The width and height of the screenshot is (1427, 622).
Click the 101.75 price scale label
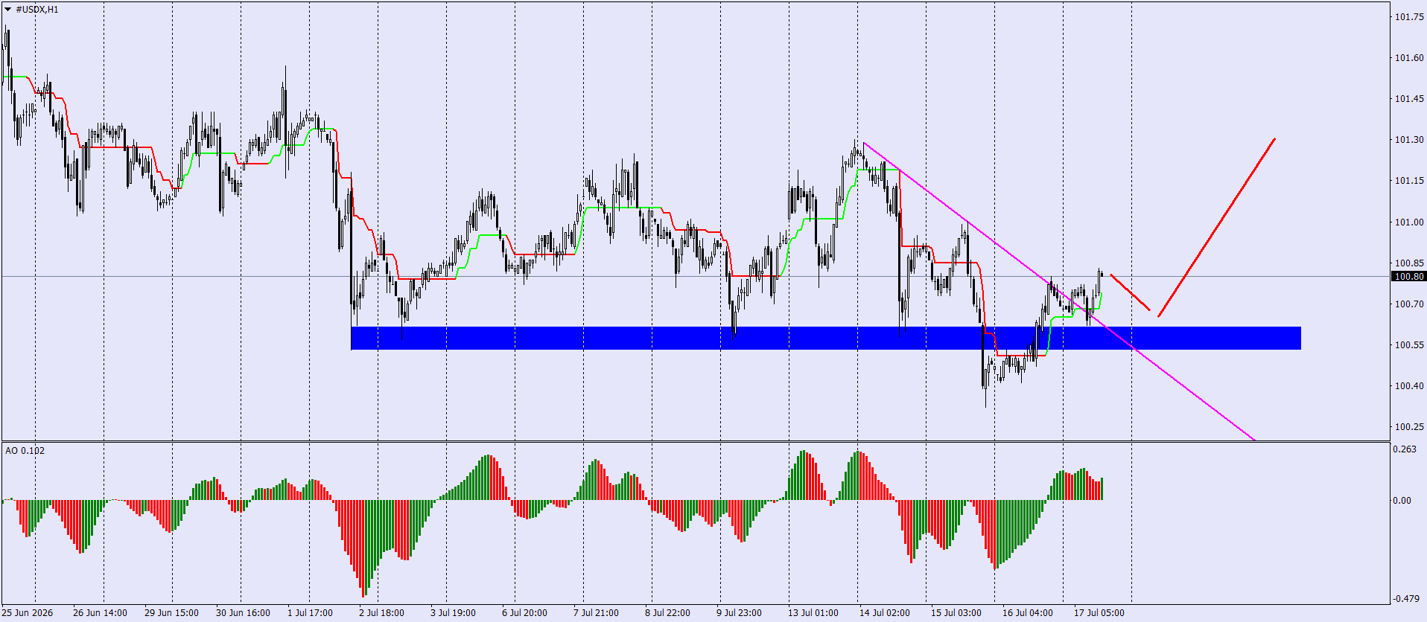(x=1409, y=16)
